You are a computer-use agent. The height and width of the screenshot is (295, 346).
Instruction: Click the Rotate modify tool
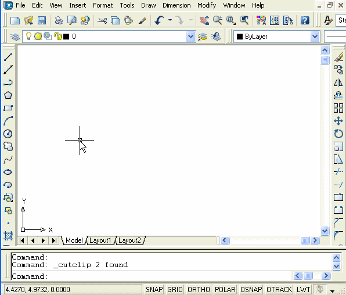[x=338, y=134]
